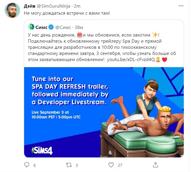Click the retweet arrows icon
This screenshot has width=191, height=172.
(x=69, y=165)
